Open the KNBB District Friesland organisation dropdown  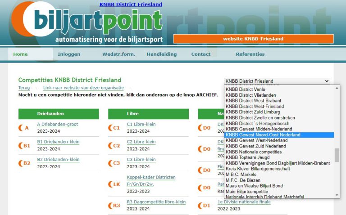click(277, 81)
